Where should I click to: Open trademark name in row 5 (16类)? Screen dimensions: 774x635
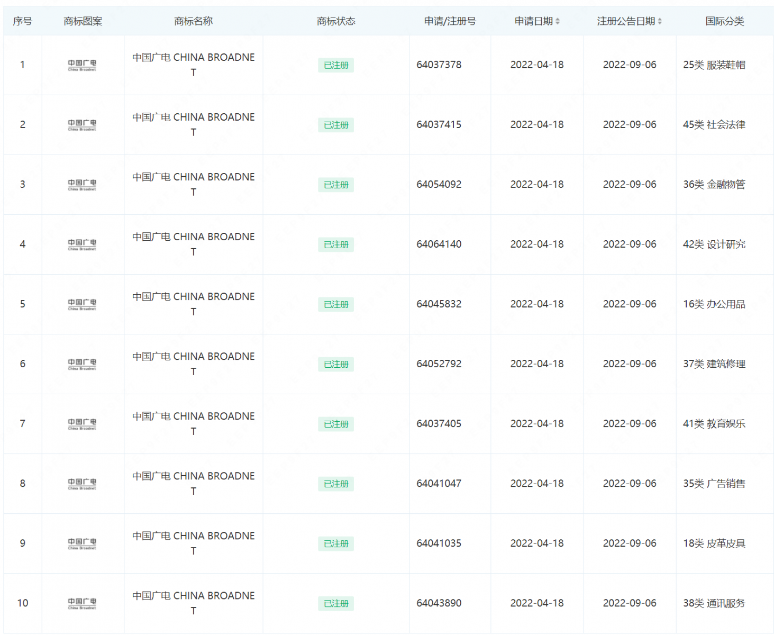[x=193, y=304]
